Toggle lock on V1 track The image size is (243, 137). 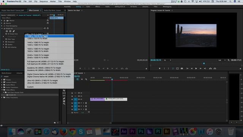[x=72, y=99]
